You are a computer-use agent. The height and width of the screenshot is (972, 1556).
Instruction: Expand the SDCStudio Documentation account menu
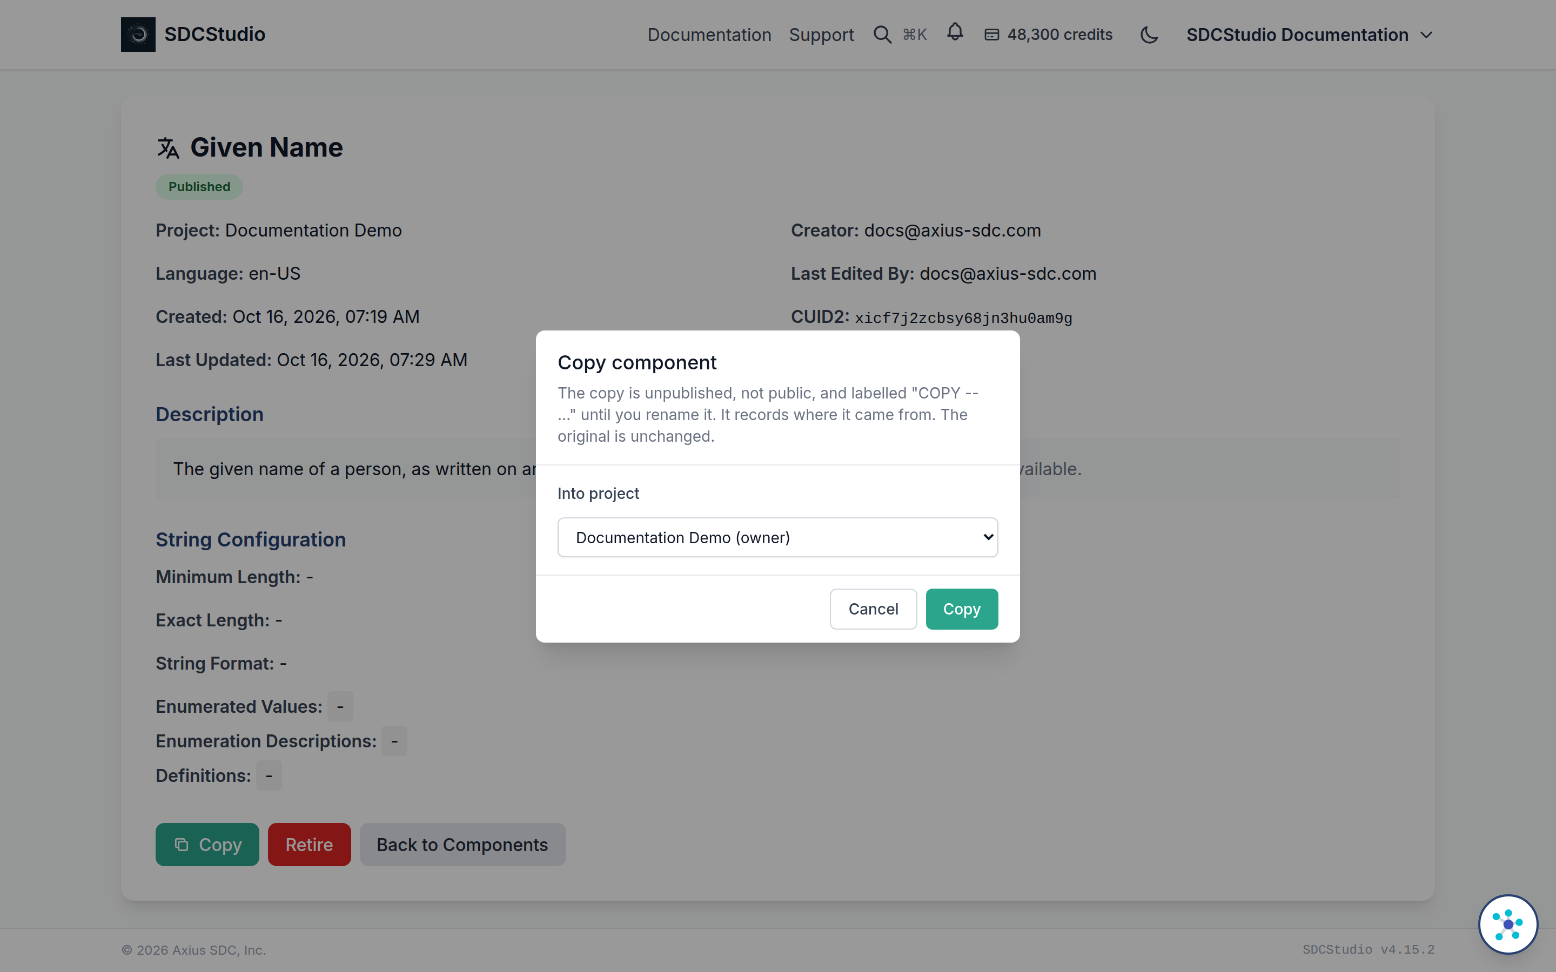click(1310, 35)
